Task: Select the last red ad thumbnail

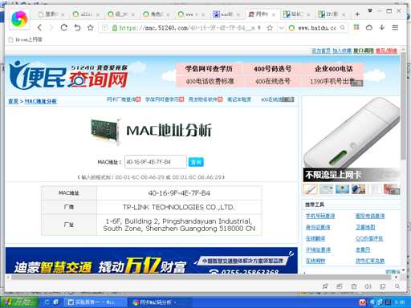Action: (x=392, y=189)
